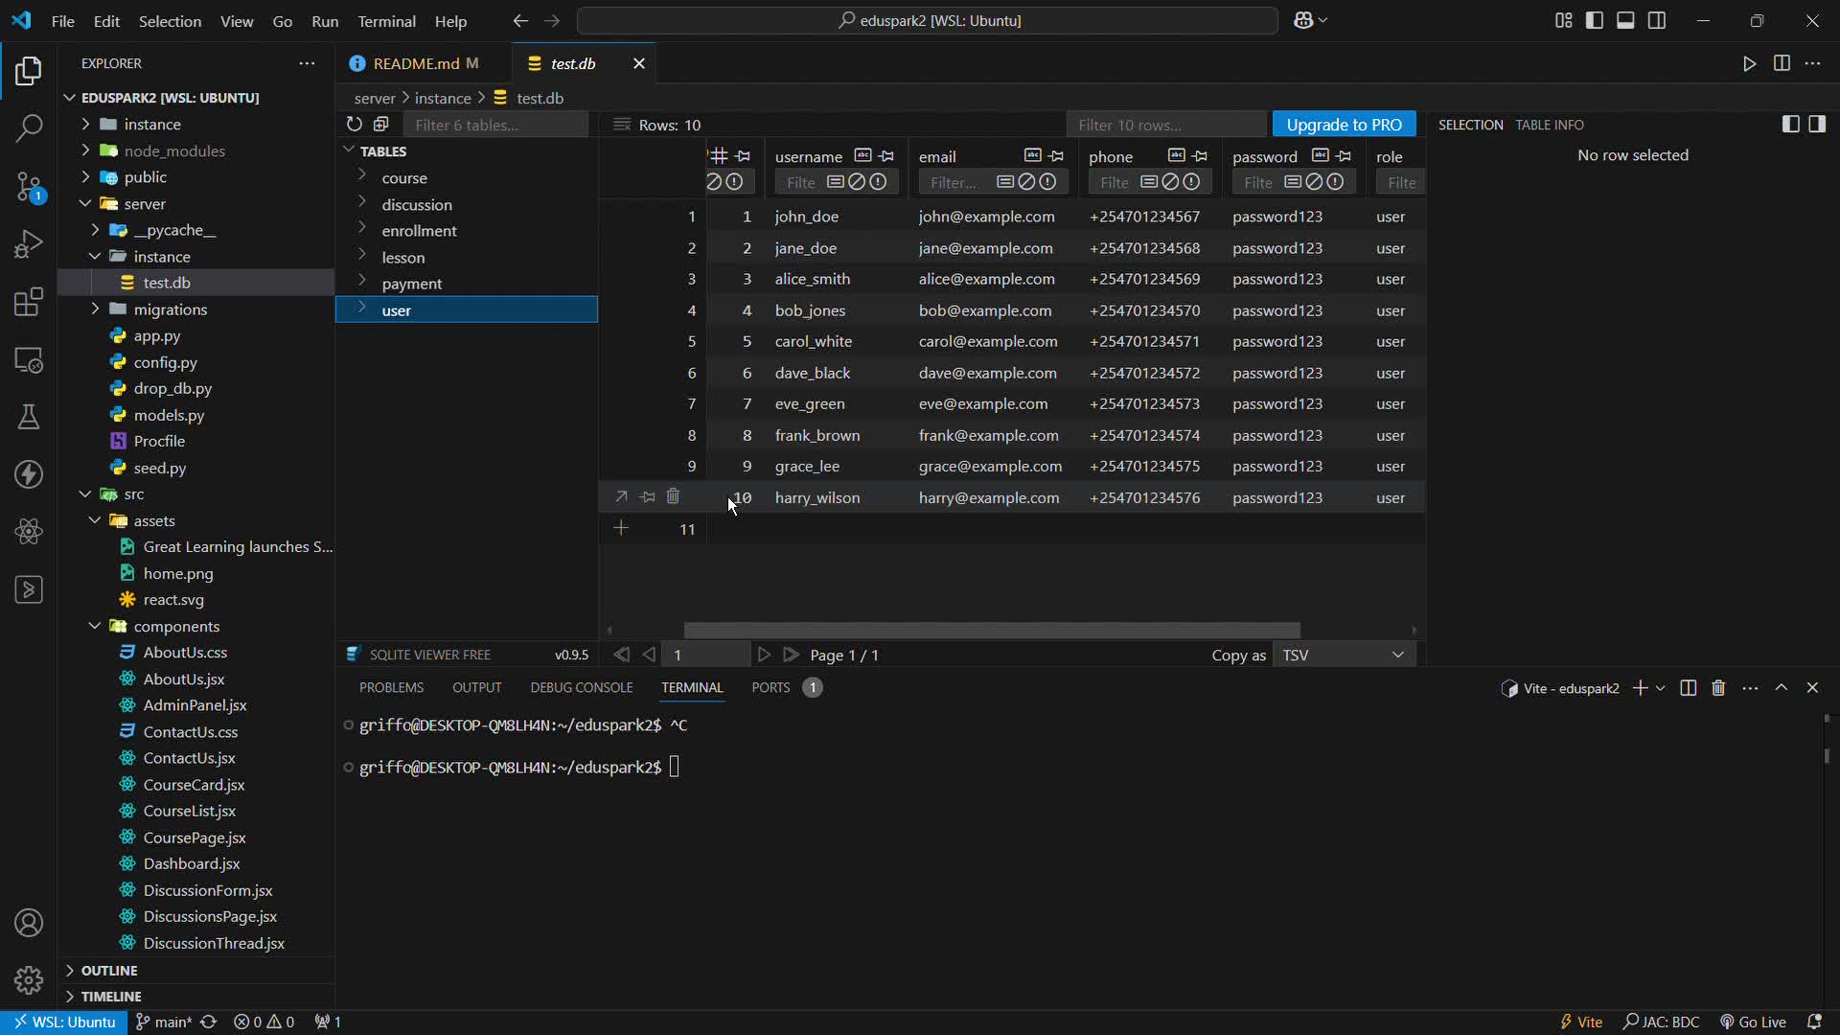
Task: Click Go Live in the status bar
Action: [x=1760, y=1023]
